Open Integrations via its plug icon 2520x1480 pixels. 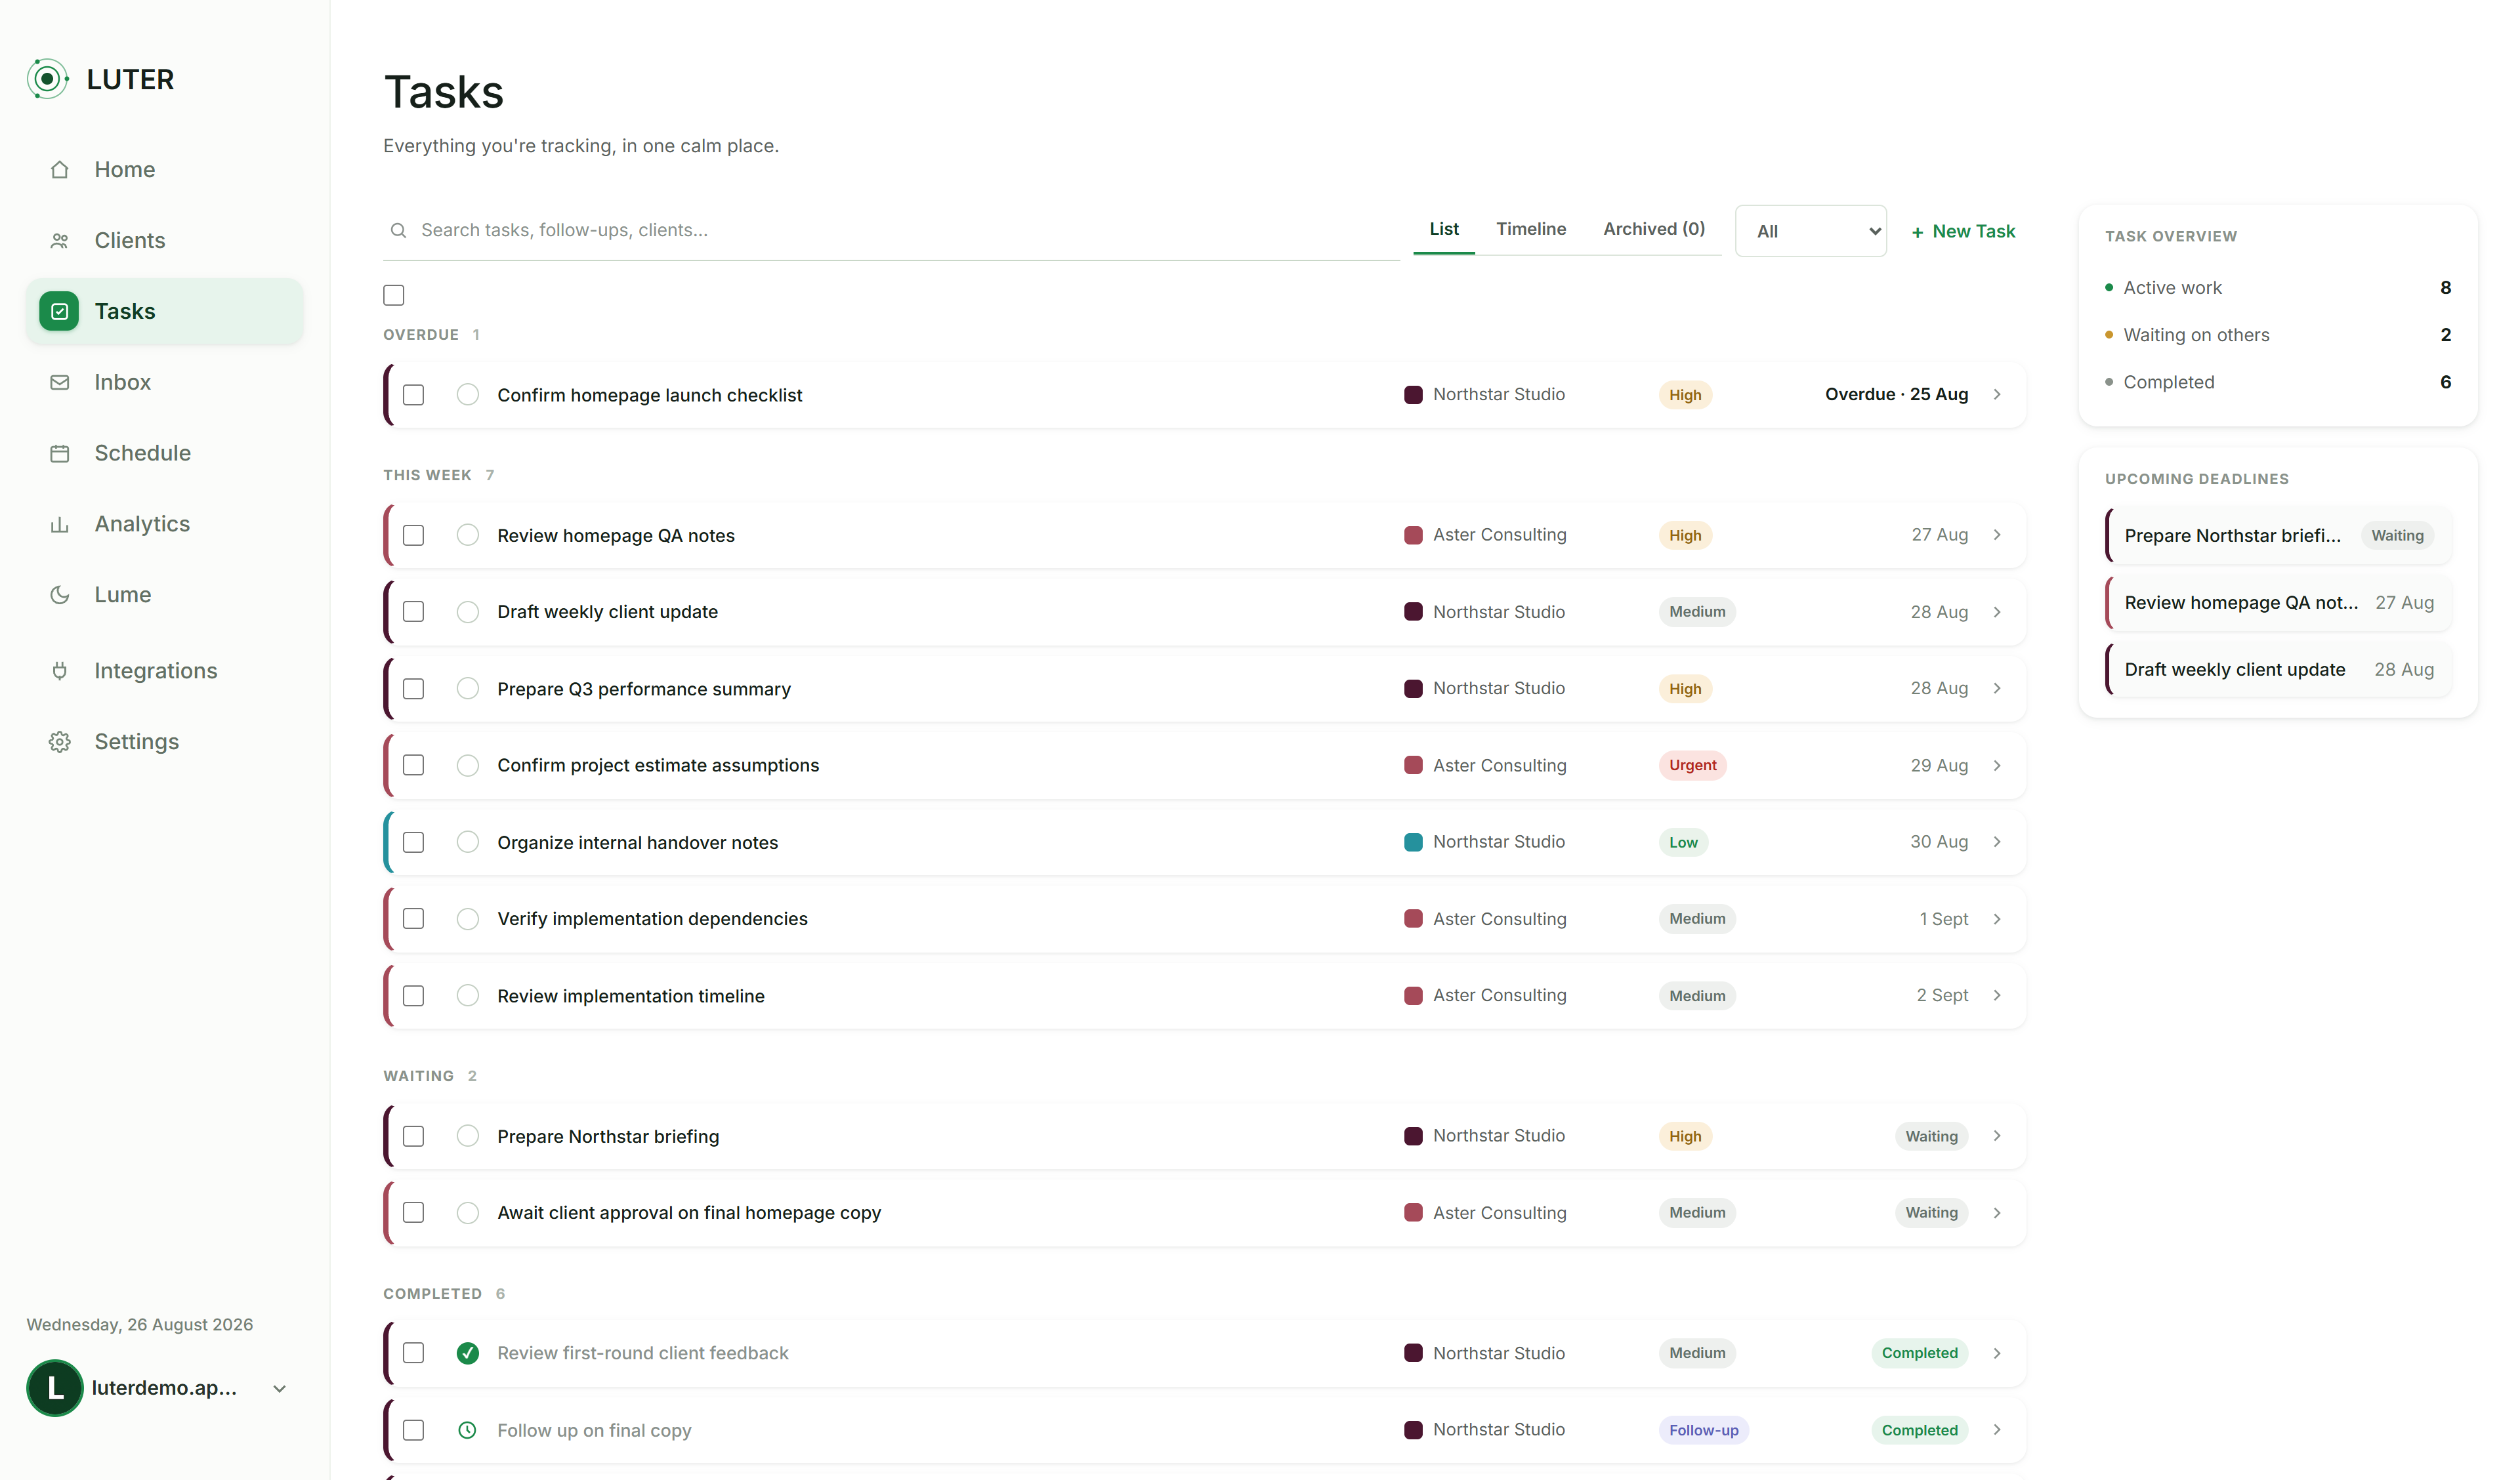pyautogui.click(x=60, y=671)
